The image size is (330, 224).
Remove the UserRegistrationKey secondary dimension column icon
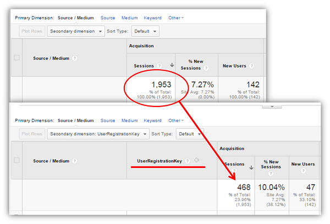click(x=196, y=160)
